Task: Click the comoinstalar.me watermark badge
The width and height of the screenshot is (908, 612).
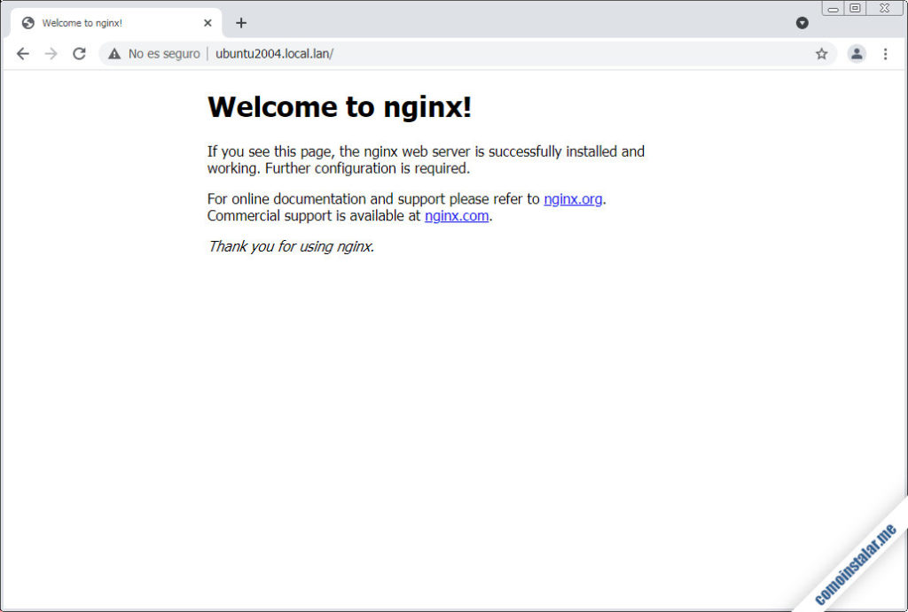Action: [857, 564]
